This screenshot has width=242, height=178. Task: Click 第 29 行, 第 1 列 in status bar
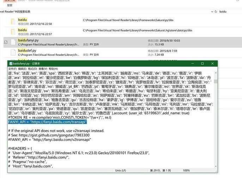pyautogui.click(x=161, y=171)
